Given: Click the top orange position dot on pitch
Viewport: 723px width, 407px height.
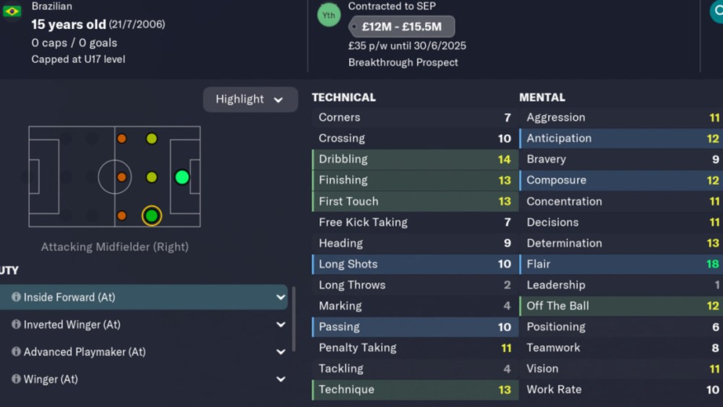Looking at the screenshot, I should pyautogui.click(x=121, y=139).
